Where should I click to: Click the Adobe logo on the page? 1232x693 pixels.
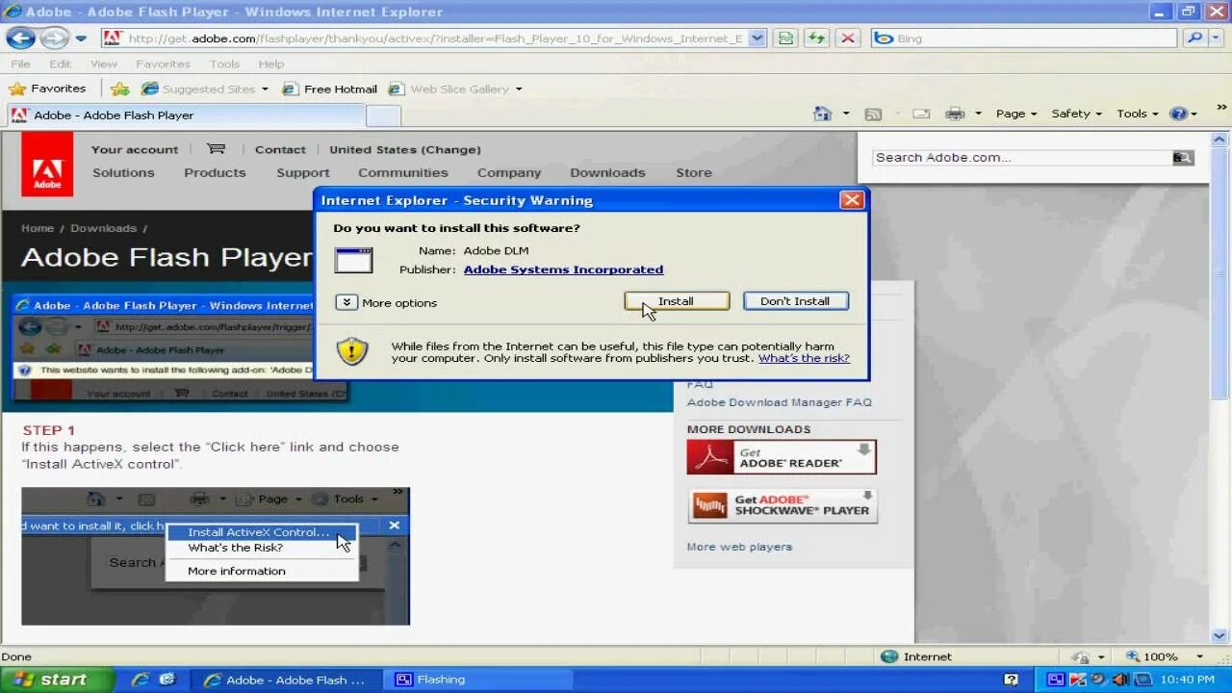click(47, 164)
